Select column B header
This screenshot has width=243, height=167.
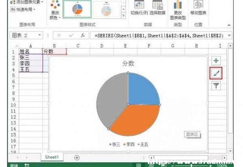[x=54, y=46]
